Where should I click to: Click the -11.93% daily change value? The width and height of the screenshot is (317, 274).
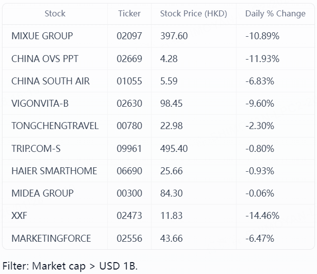(x=262, y=59)
